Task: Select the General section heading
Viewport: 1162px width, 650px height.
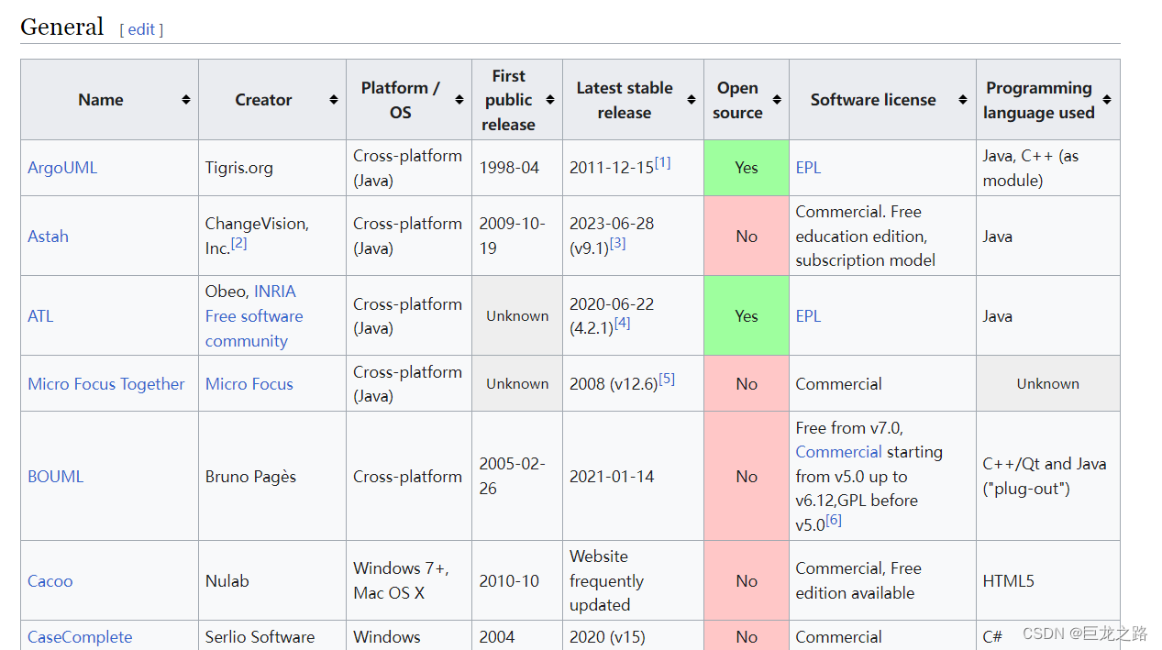Action: pyautogui.click(x=61, y=27)
